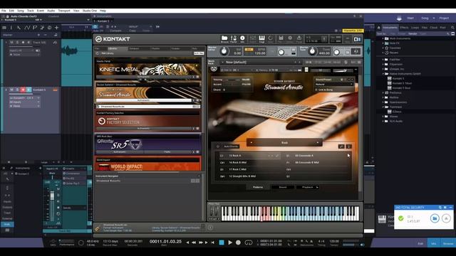Open the Effects tab in browser panel
Image resolution: width=456 pixels, height=256 pixels.
click(404, 28)
